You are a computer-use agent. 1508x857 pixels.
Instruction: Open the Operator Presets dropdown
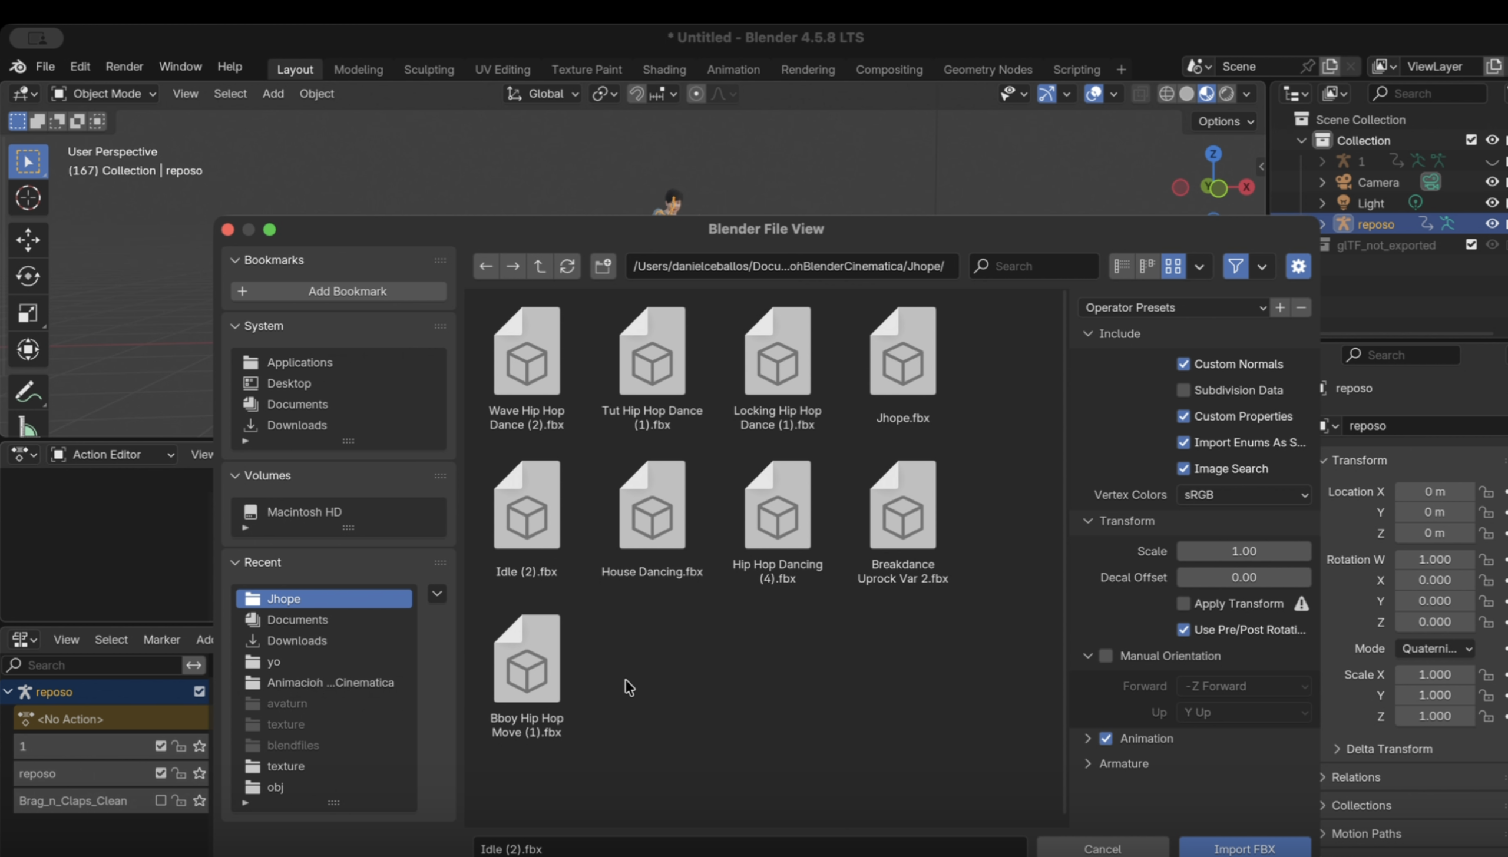click(1173, 307)
